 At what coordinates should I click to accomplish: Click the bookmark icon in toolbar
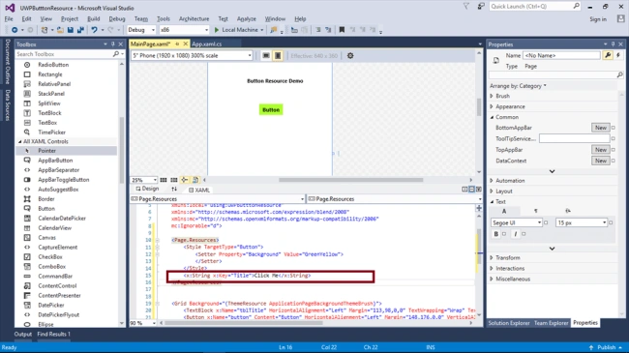pos(342,30)
